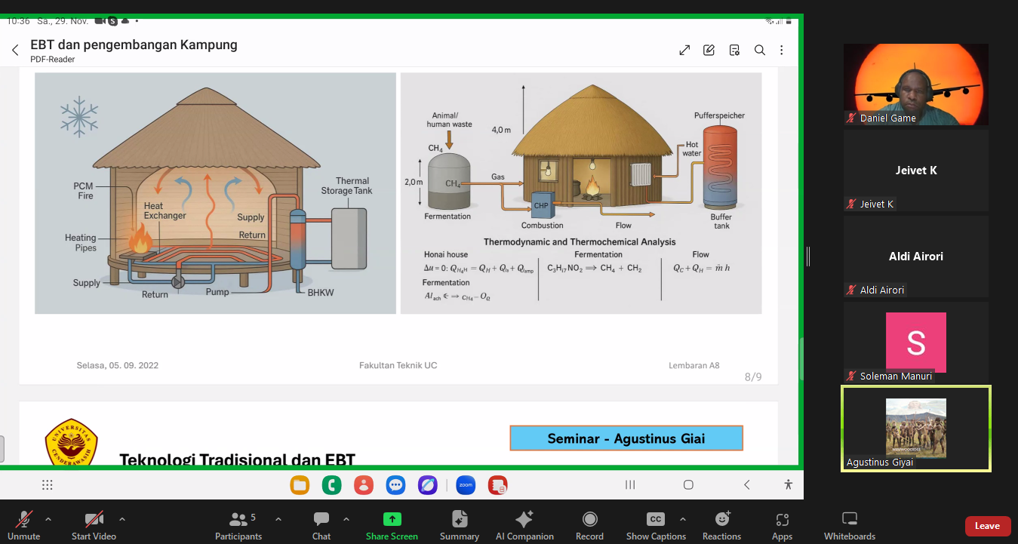The image size is (1018, 544).
Task: Tap the accessibility figure icon
Action: click(x=788, y=485)
